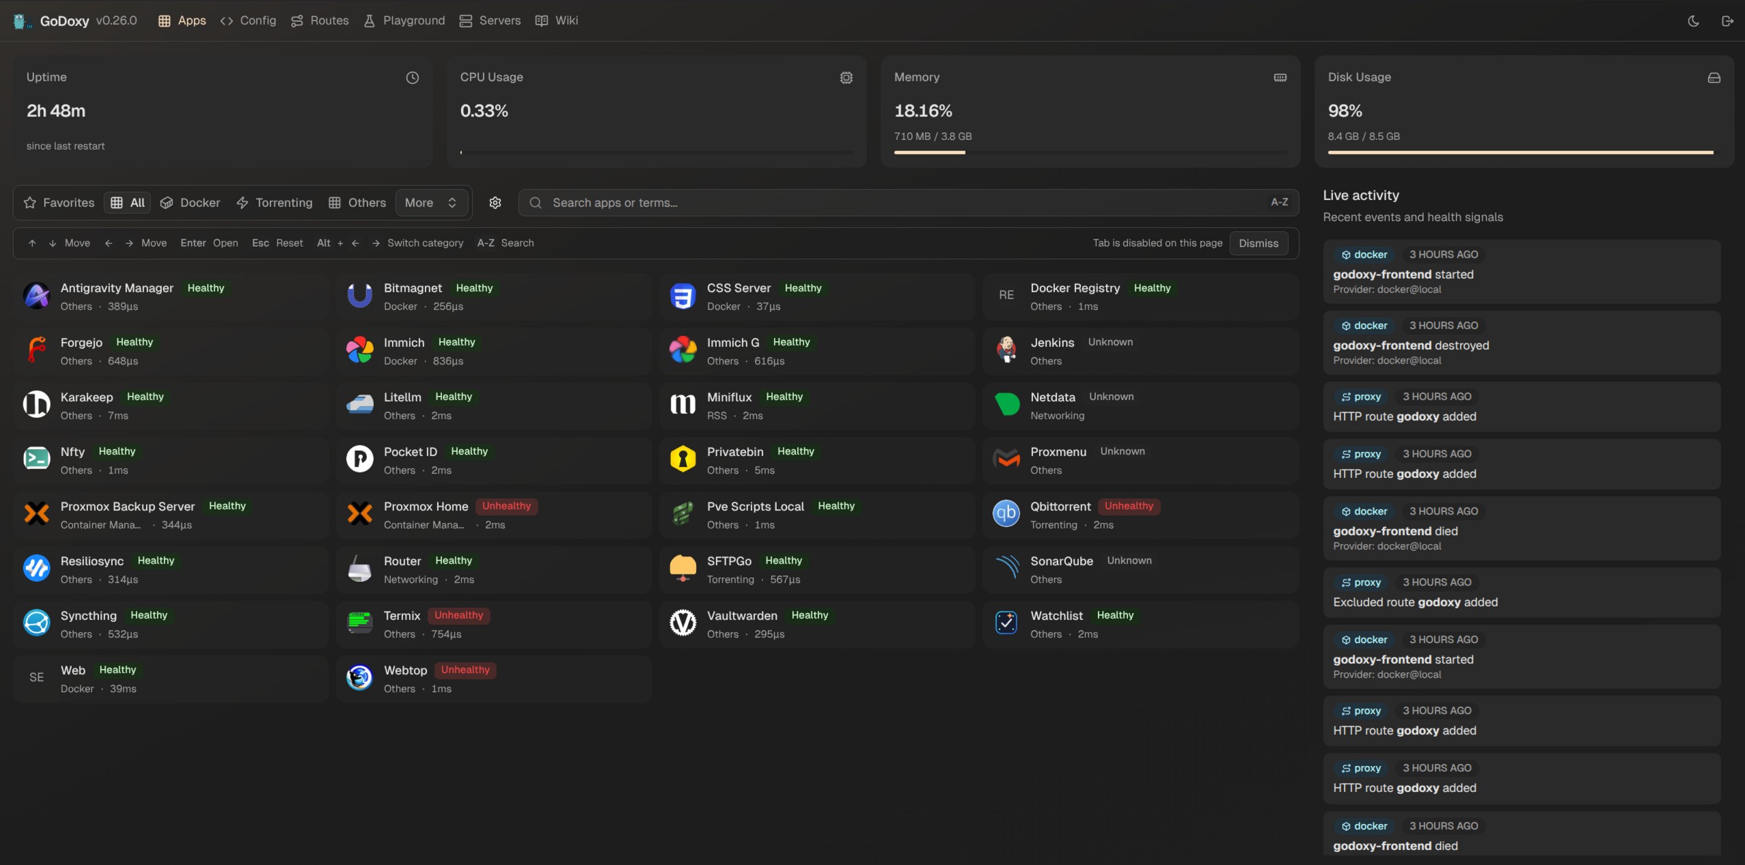The height and width of the screenshot is (865, 1745).
Task: Open the Qbittorrent app icon
Action: pos(1006,513)
